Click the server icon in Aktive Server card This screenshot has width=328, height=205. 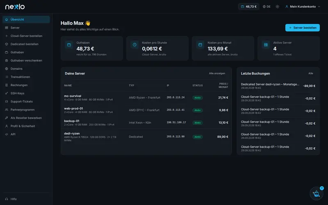click(x=266, y=45)
